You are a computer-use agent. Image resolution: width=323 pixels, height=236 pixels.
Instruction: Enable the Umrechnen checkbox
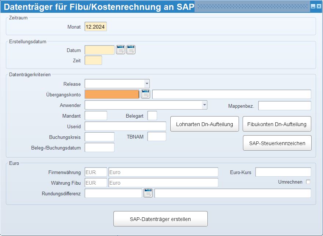(x=308, y=182)
